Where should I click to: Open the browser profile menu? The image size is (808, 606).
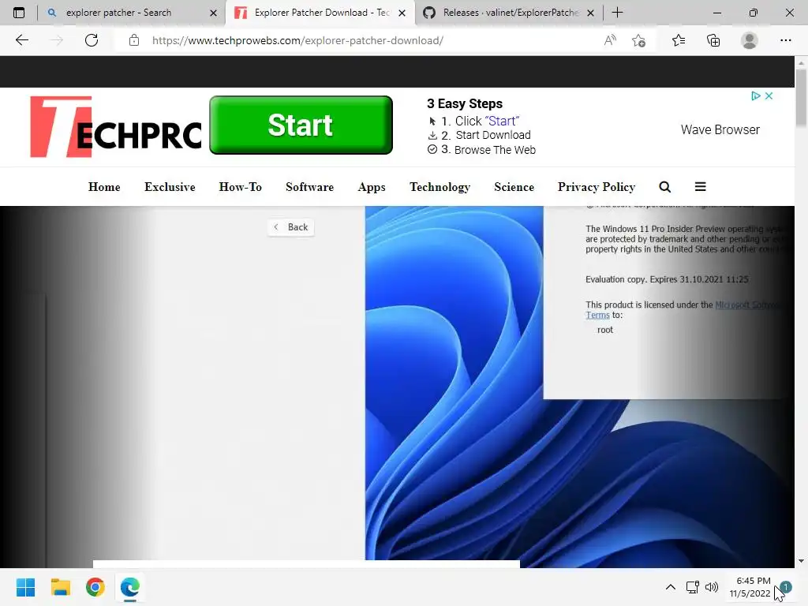(x=750, y=40)
